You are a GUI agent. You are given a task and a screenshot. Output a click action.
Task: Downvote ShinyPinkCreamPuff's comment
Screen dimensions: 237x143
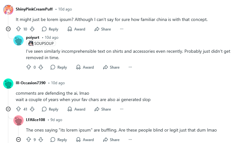[32, 29]
